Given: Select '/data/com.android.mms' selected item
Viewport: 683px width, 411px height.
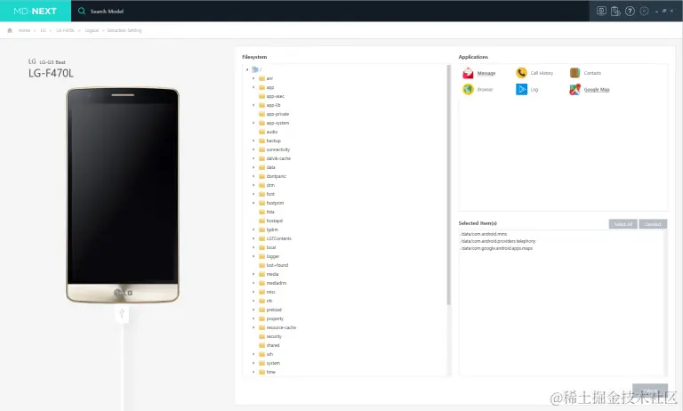Looking at the screenshot, I should point(484,234).
